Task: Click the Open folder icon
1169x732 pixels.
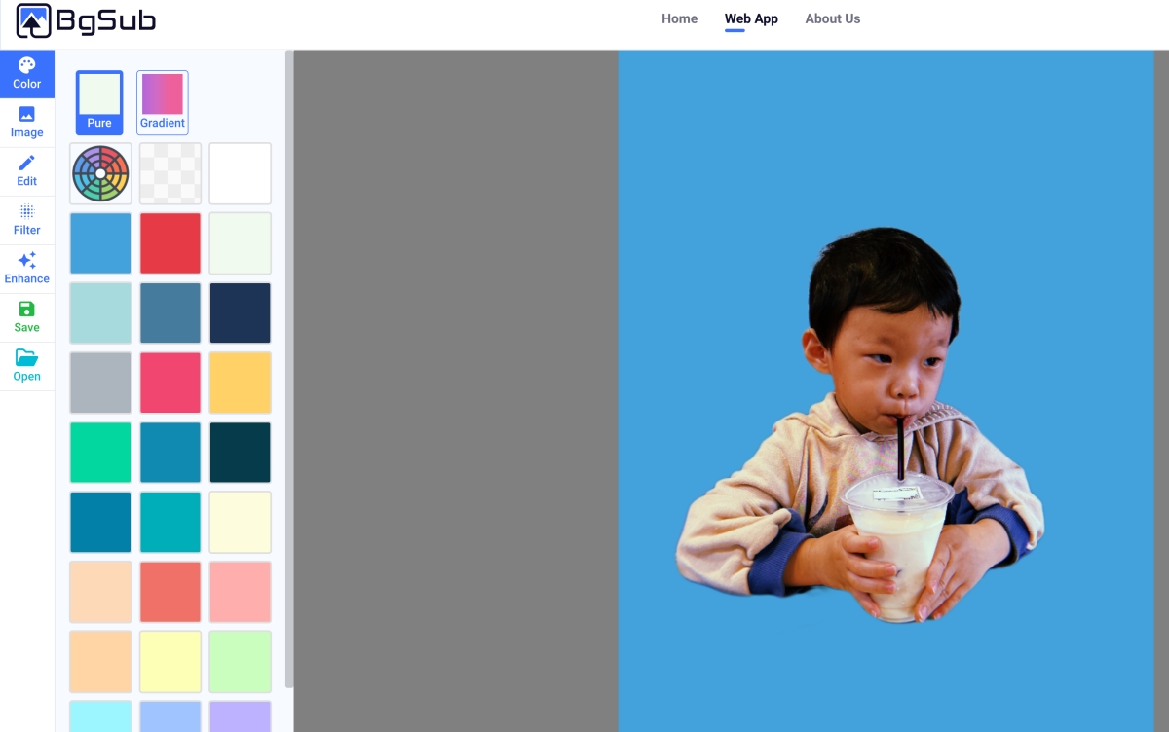Action: click(27, 366)
